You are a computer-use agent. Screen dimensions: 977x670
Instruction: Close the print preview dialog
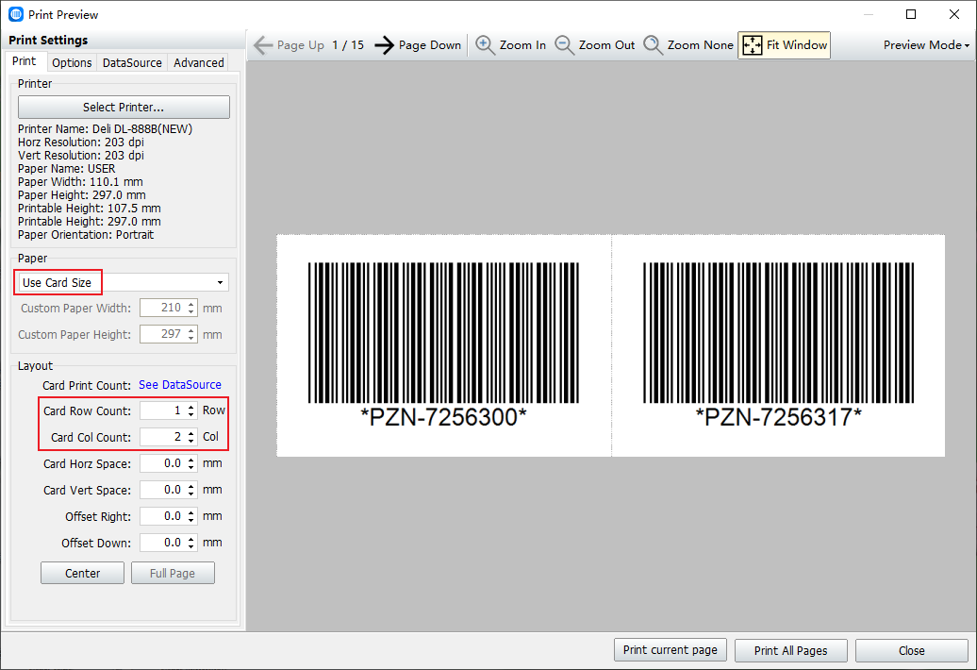tap(912, 651)
